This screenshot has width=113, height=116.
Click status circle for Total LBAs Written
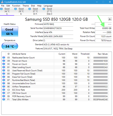pyautogui.click(x=4, y=99)
